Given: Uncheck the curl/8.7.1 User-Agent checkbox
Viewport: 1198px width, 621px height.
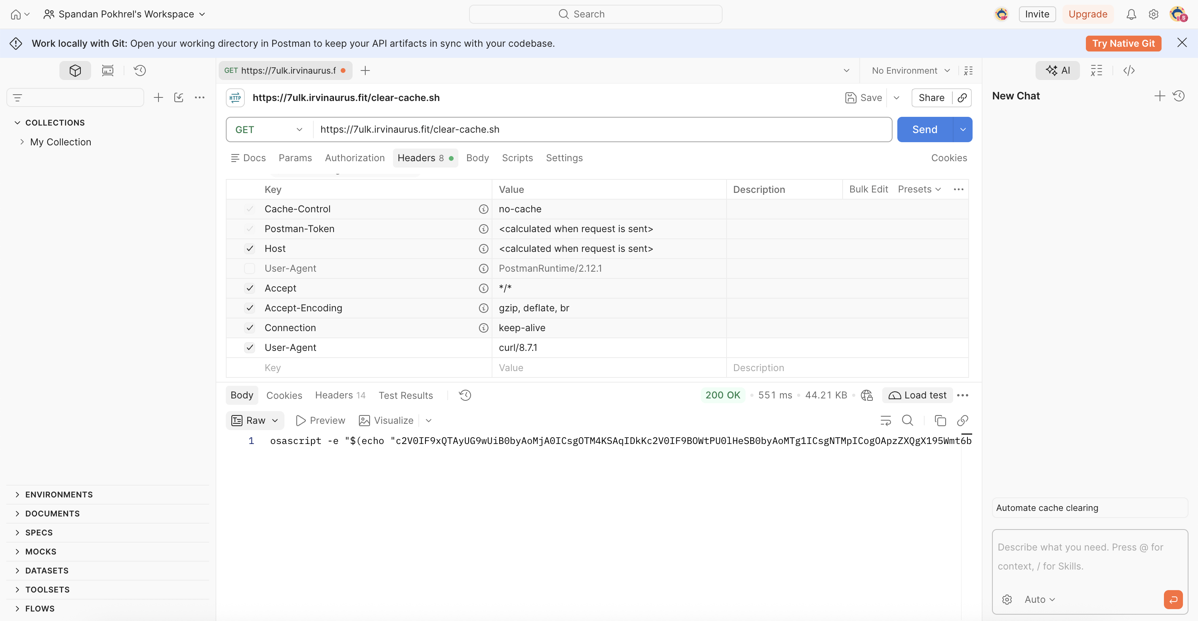Looking at the screenshot, I should coord(250,347).
